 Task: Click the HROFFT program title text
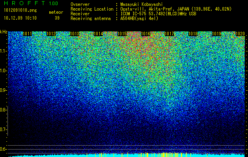click(x=25, y=3)
